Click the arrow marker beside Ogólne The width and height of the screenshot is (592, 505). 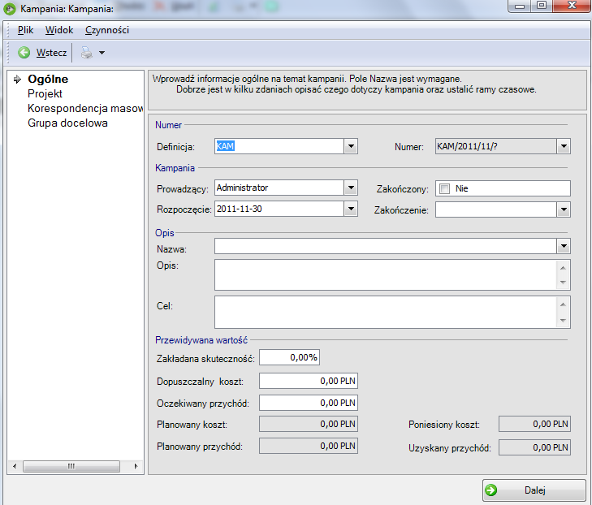tap(17, 80)
